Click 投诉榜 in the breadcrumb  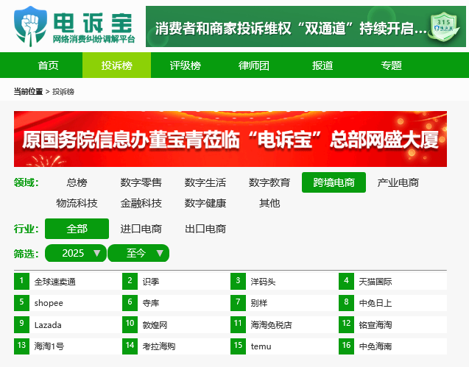(x=63, y=91)
